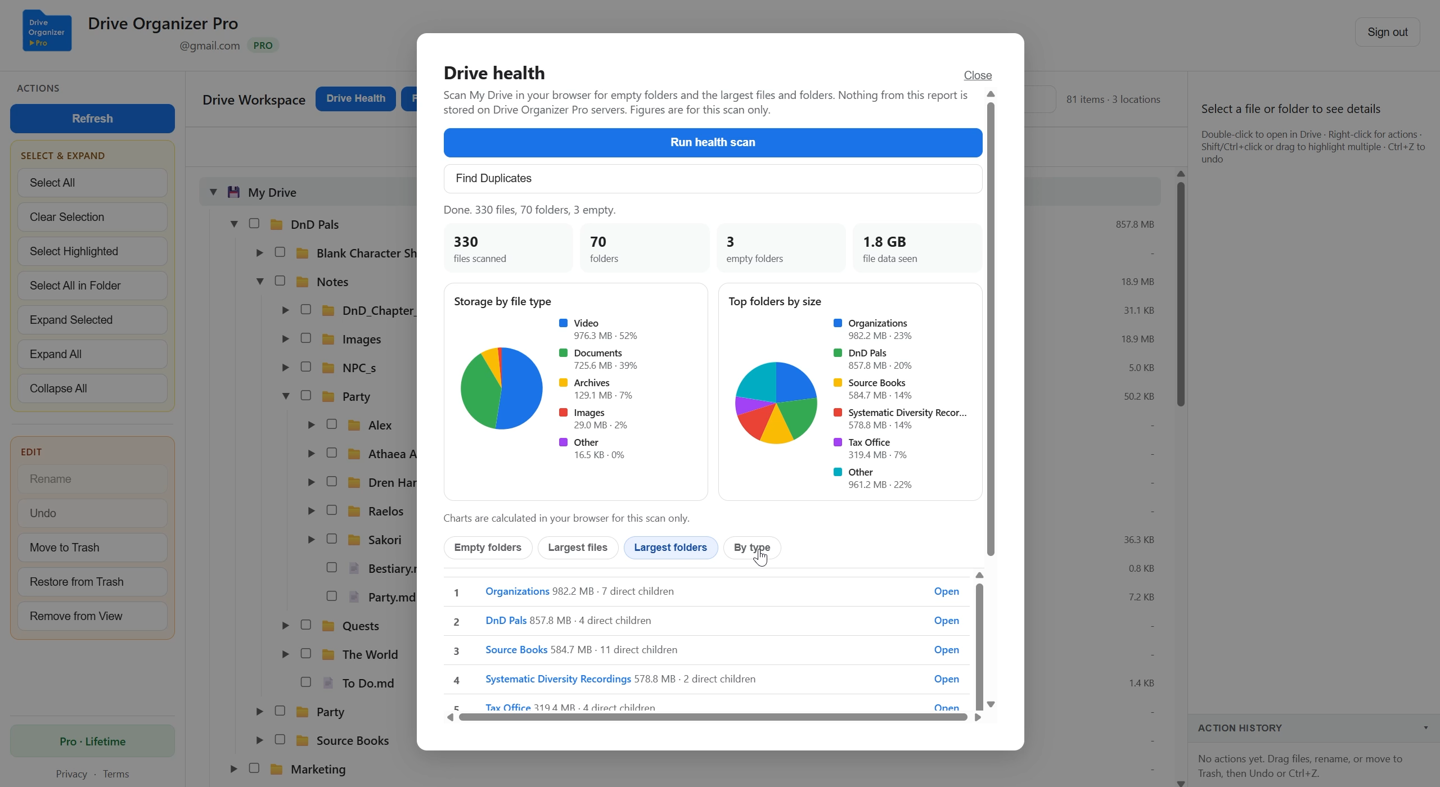The width and height of the screenshot is (1440, 787).
Task: Click the Party.md file document icon
Action: tap(354, 597)
